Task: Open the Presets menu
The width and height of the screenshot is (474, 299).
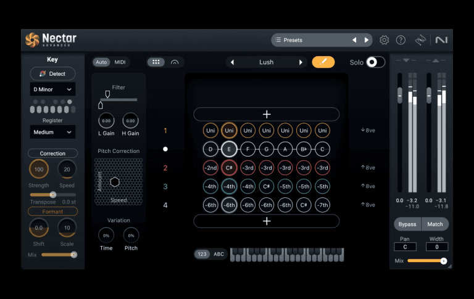Action: tap(312, 40)
